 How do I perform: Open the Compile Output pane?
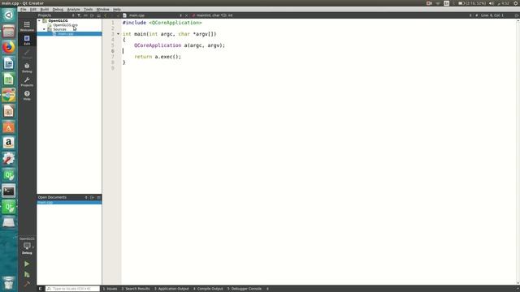point(208,289)
